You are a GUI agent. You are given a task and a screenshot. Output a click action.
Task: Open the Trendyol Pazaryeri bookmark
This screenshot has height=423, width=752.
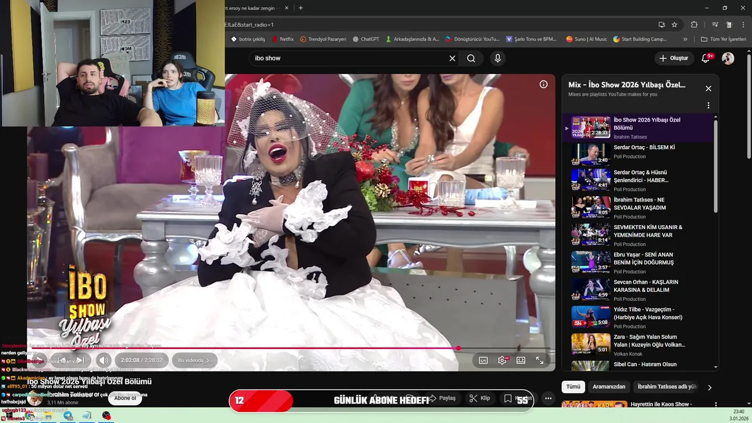[323, 39]
